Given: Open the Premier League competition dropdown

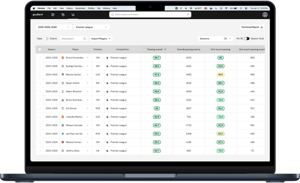Looking at the screenshot, I should point(91,27).
